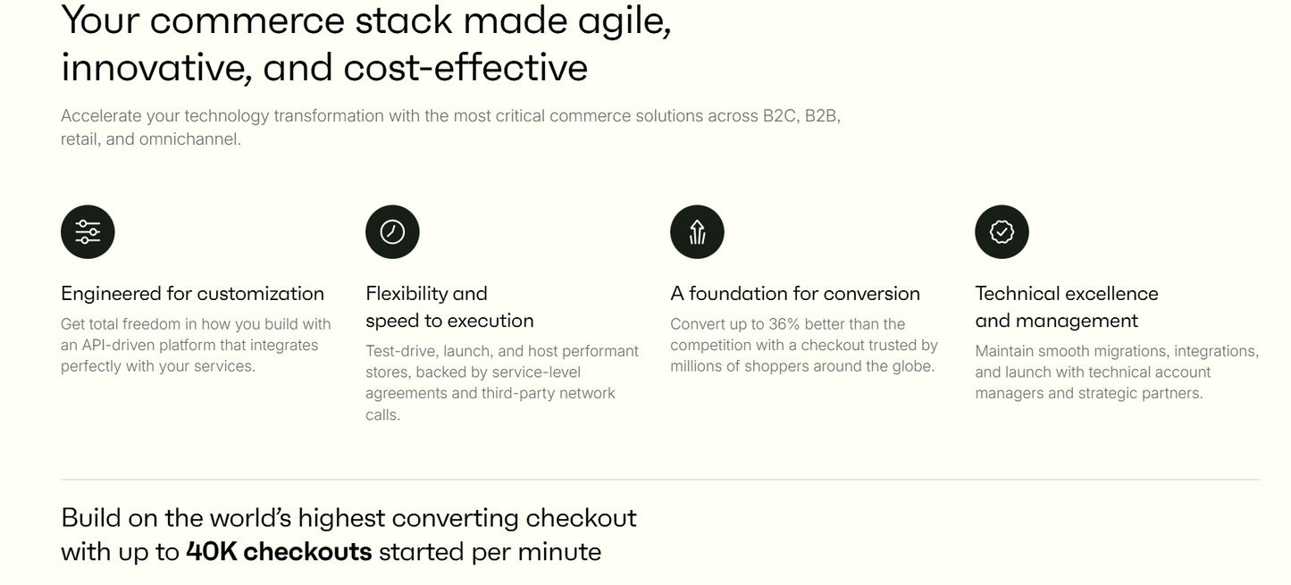Click the "Test-drive, launch, and host" description
This screenshot has height=585, width=1291.
point(501,382)
